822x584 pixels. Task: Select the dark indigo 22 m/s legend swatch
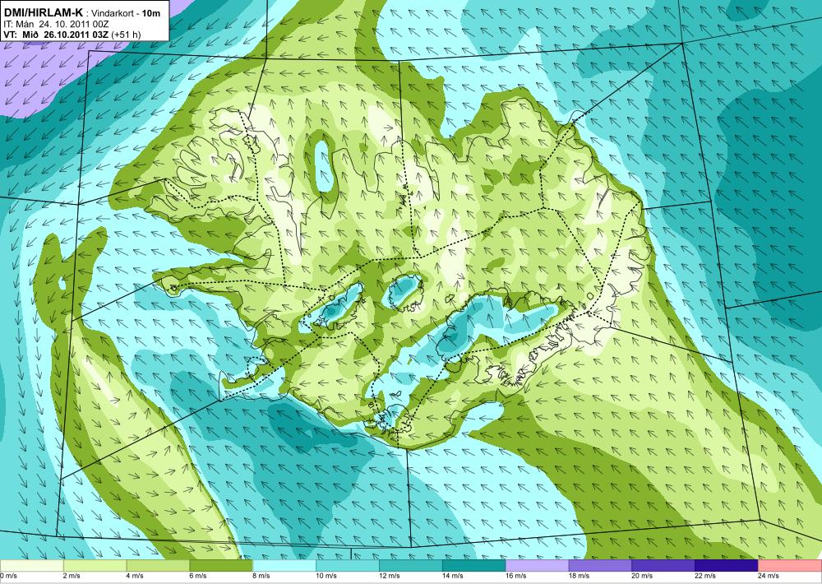pyautogui.click(x=727, y=566)
